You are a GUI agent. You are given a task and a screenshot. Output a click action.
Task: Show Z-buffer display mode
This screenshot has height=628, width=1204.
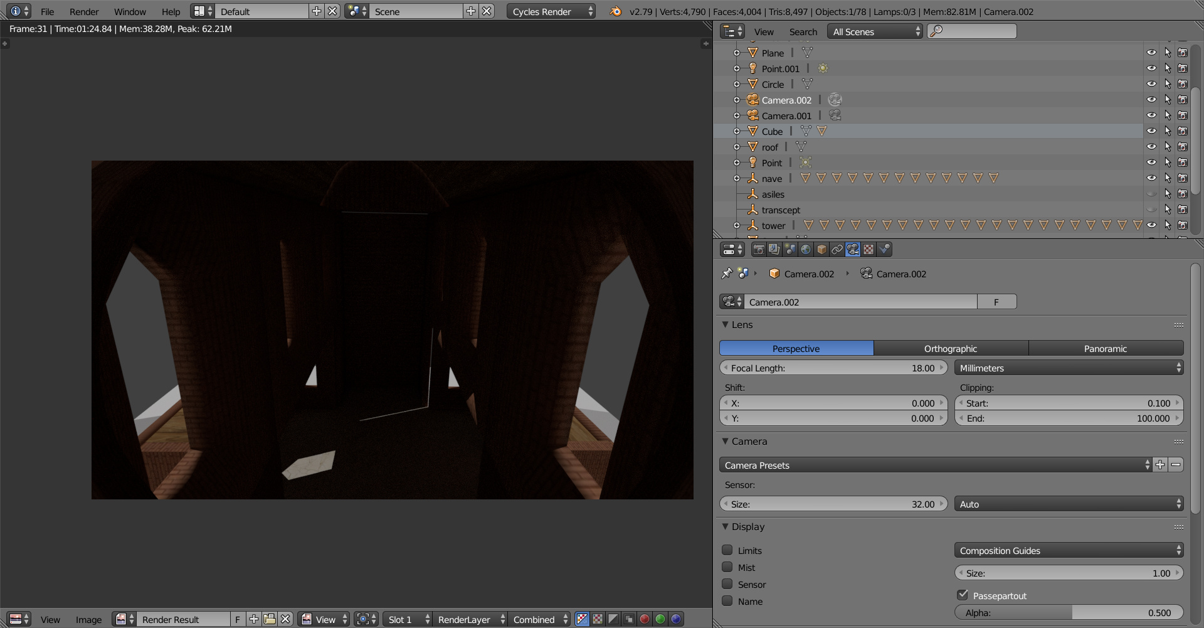629,619
